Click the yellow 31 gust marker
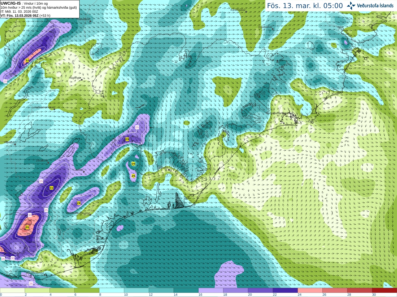 point(51,188)
